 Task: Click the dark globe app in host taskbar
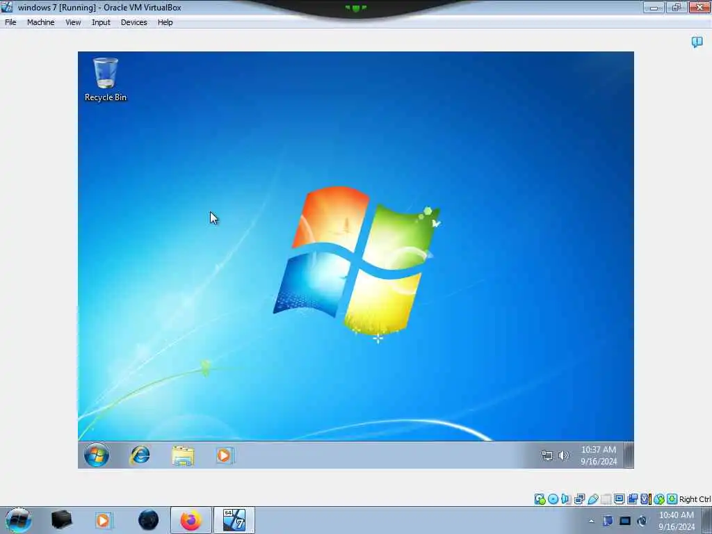point(149,520)
